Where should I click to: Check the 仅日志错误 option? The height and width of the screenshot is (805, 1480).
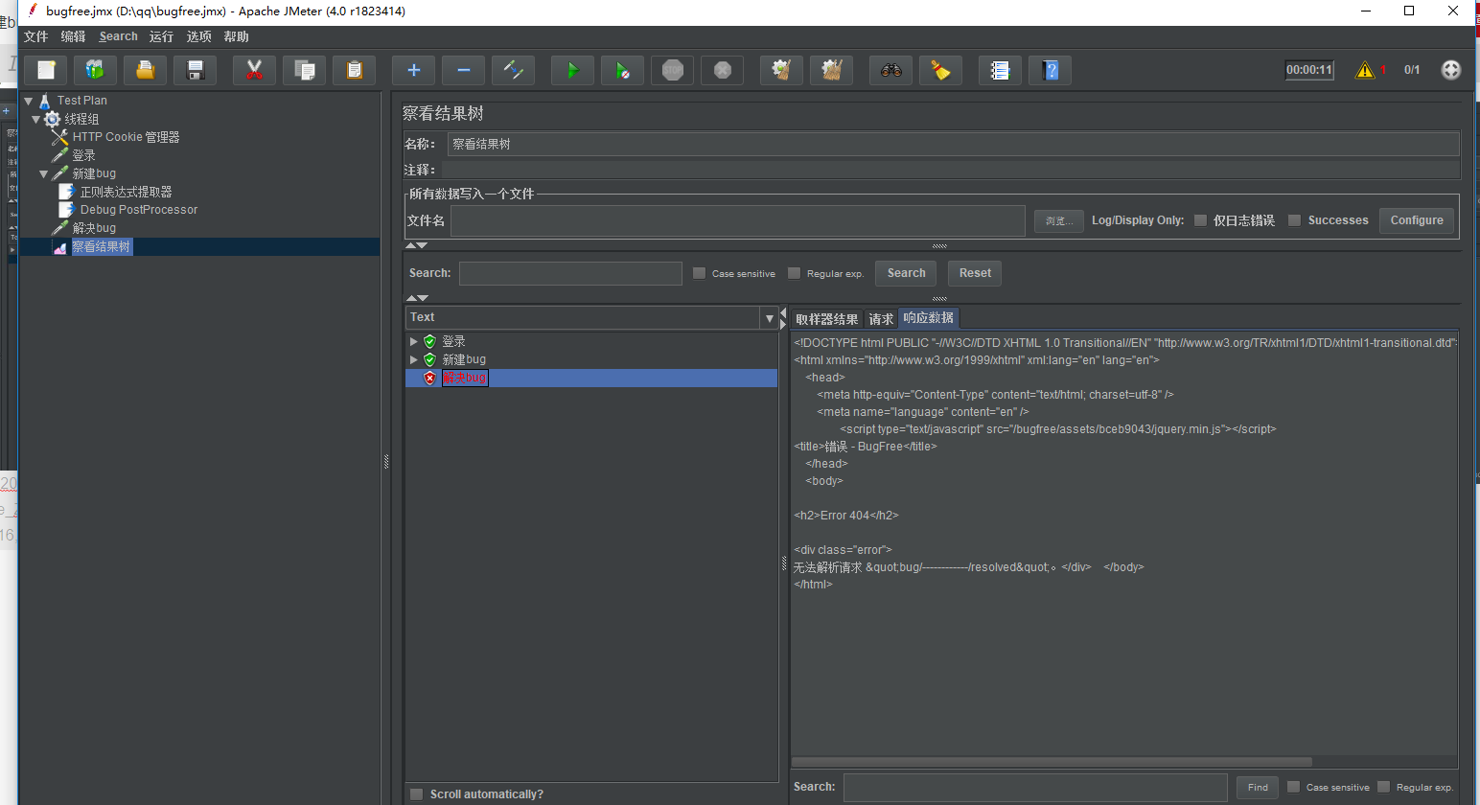coord(1200,219)
